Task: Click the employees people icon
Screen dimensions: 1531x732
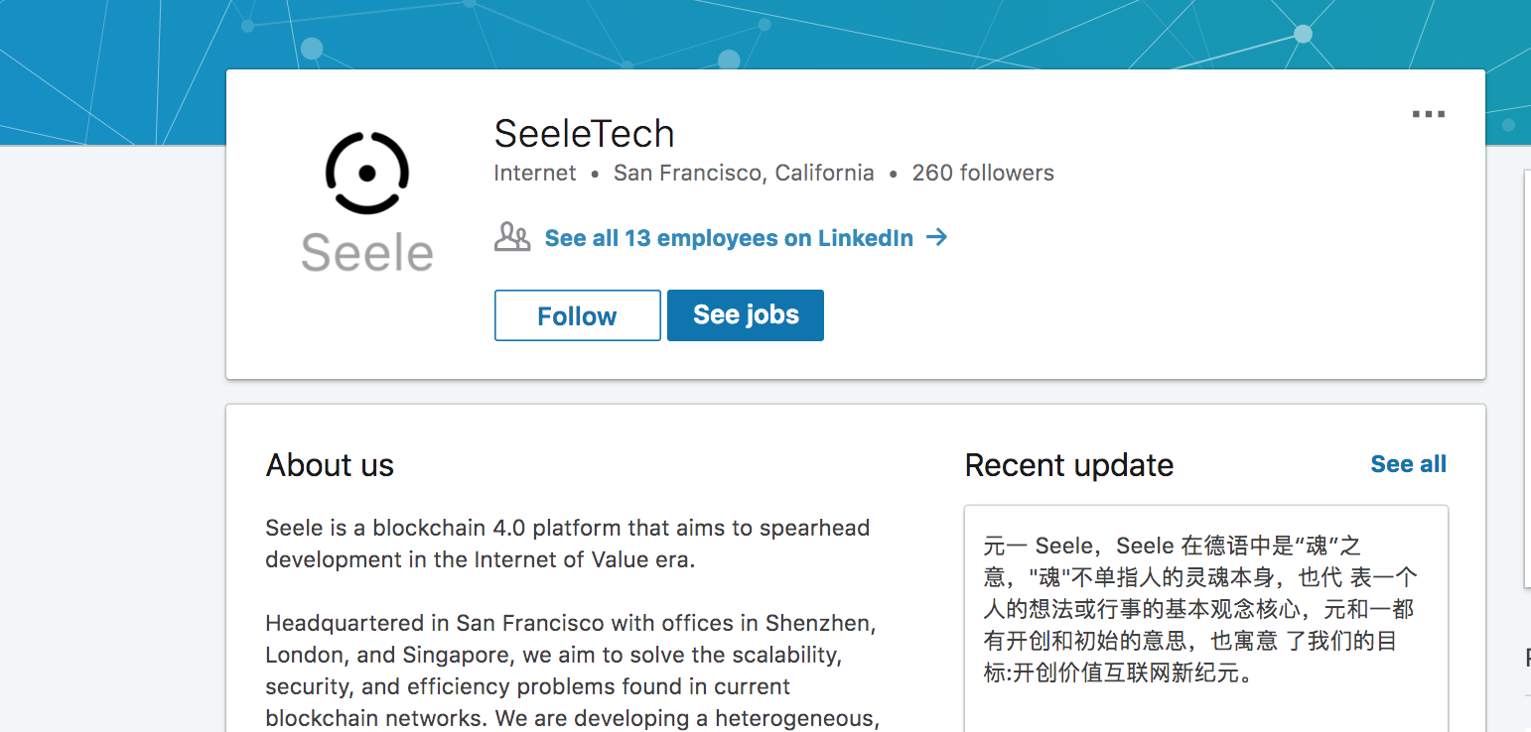Action: [x=512, y=238]
